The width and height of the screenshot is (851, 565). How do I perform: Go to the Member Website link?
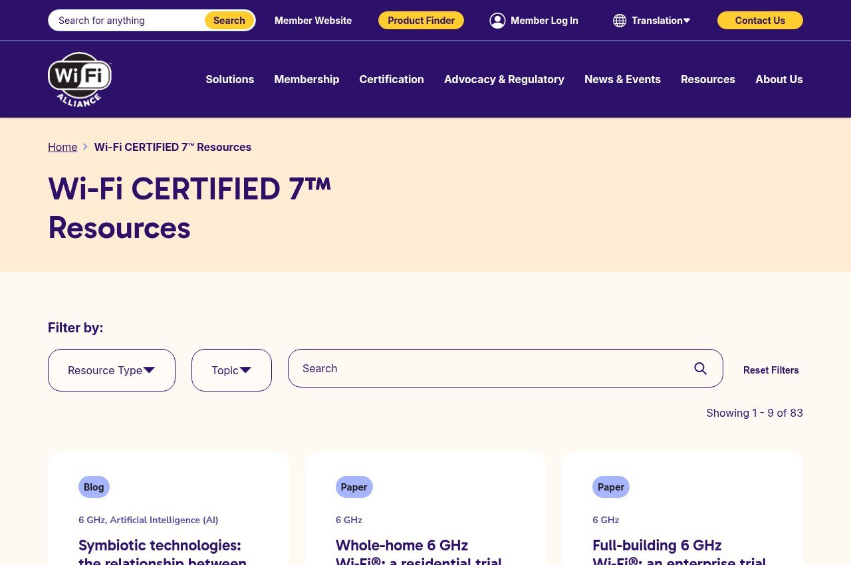[x=313, y=21]
